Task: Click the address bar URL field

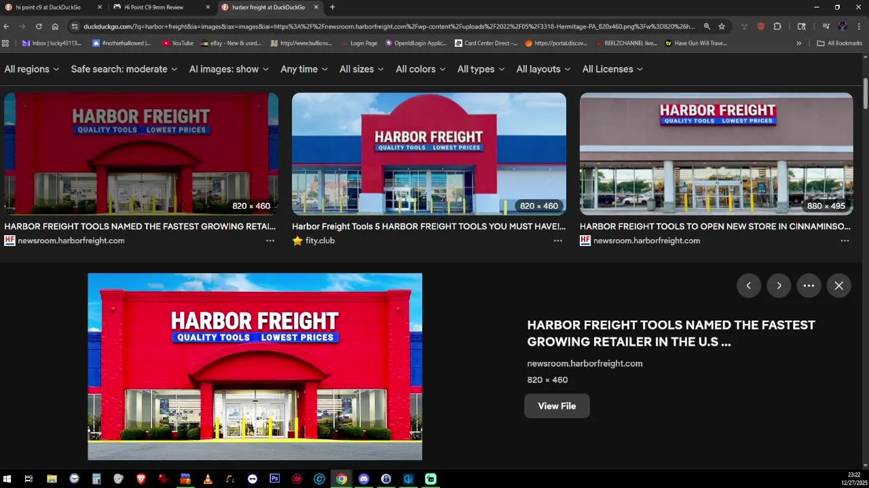Action: [388, 26]
